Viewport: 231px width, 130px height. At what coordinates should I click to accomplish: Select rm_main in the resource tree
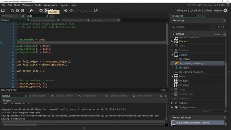click(x=184, y=85)
